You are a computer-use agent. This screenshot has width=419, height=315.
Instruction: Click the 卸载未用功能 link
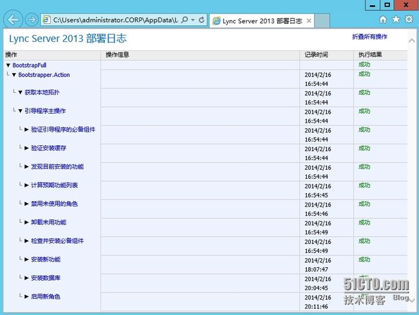[48, 222]
